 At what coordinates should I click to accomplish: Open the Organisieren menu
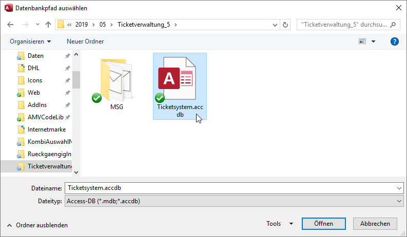click(30, 41)
